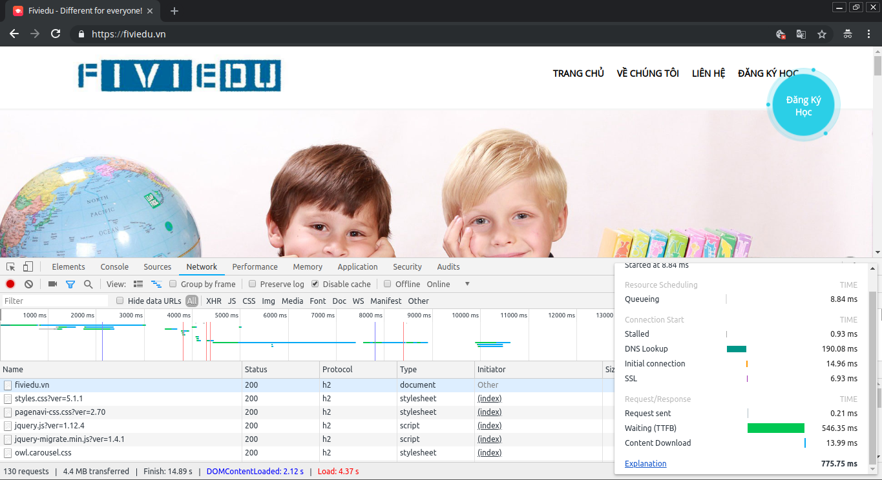882x480 pixels.
Task: Switch to the Elements tab
Action: (x=68, y=267)
